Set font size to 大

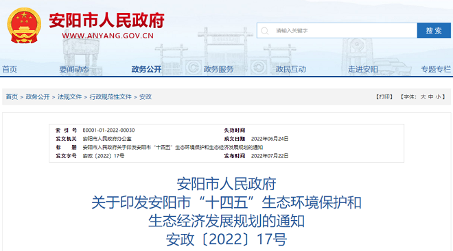[x=423, y=96]
